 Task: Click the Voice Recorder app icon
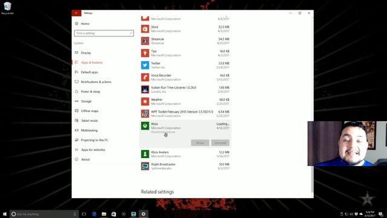(145, 78)
